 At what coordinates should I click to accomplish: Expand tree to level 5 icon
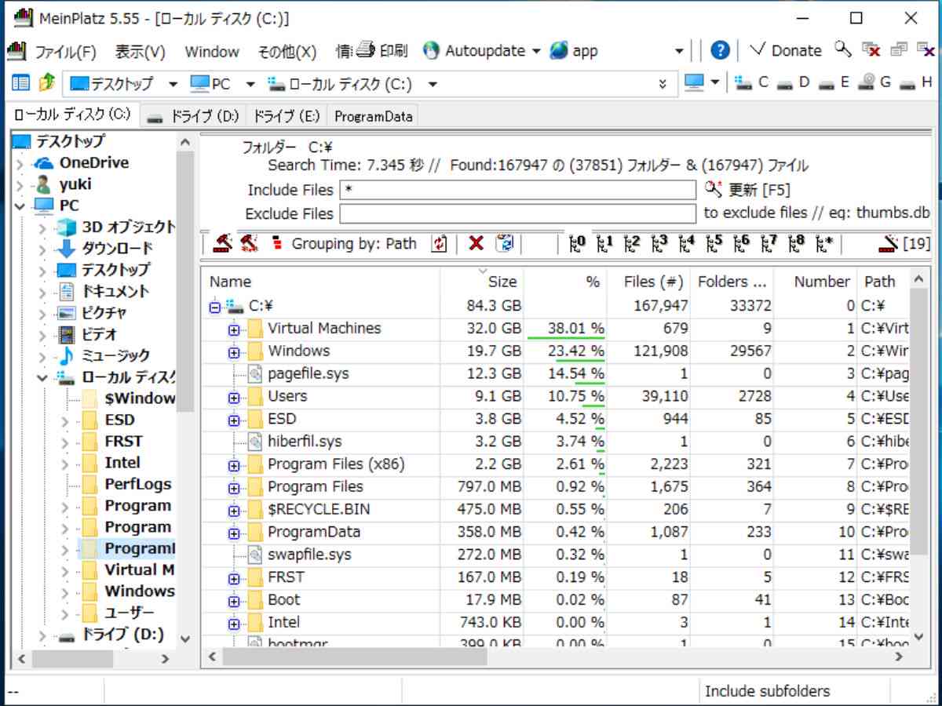click(x=714, y=243)
